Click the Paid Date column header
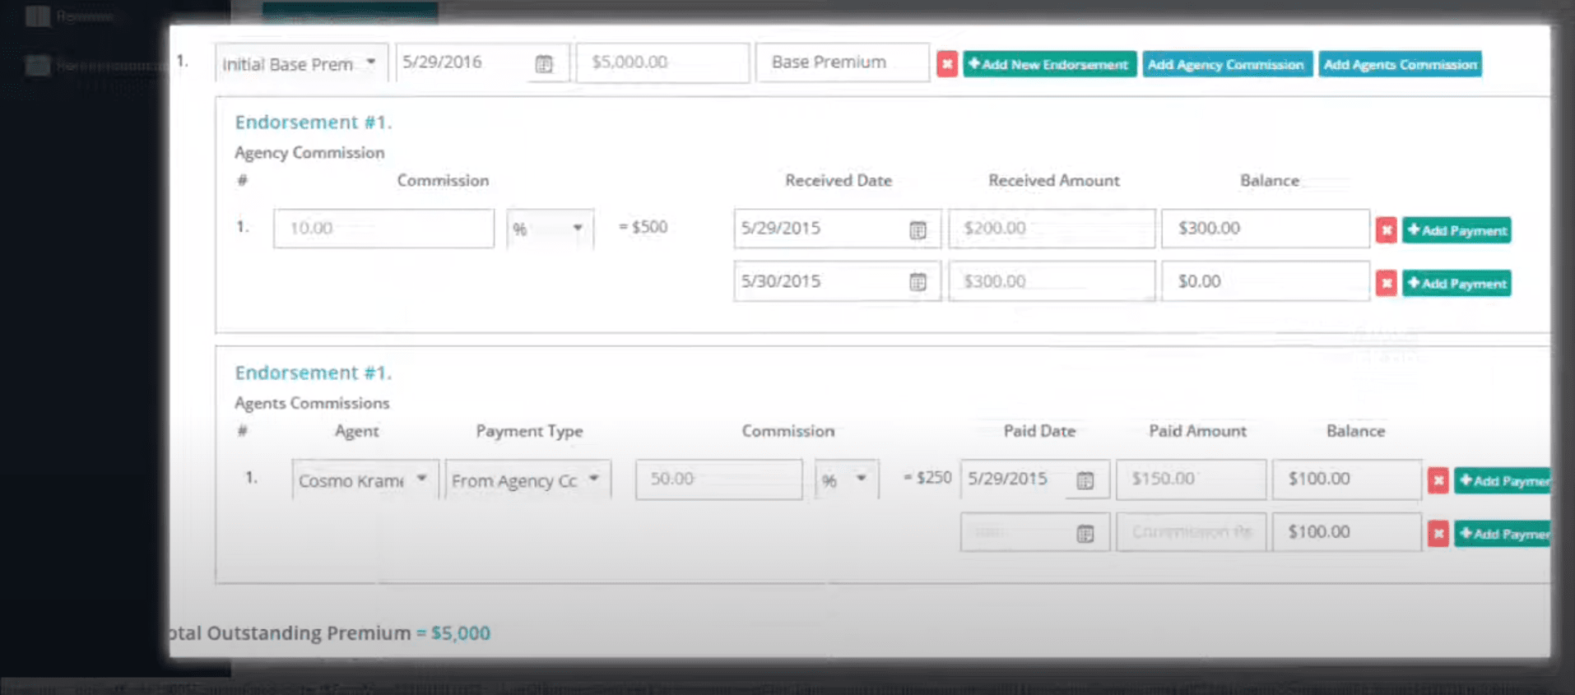Image resolution: width=1575 pixels, height=695 pixels. [x=1039, y=431]
